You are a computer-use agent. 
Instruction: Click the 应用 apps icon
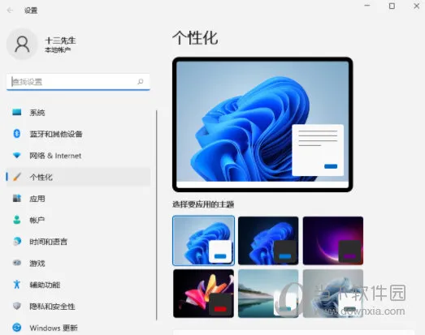17,199
